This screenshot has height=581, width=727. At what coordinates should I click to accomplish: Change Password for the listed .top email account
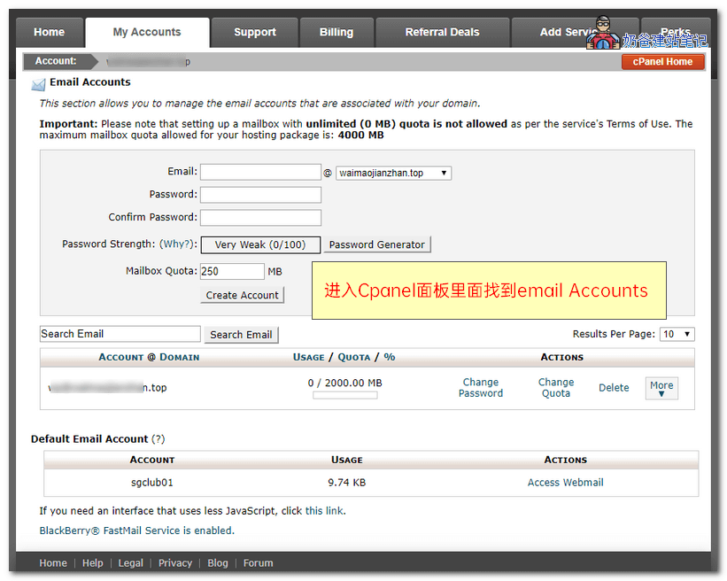pyautogui.click(x=480, y=387)
